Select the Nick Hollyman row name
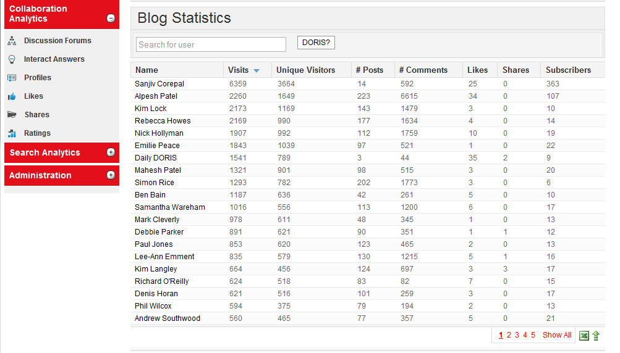This screenshot has width=620, height=353. coord(159,133)
